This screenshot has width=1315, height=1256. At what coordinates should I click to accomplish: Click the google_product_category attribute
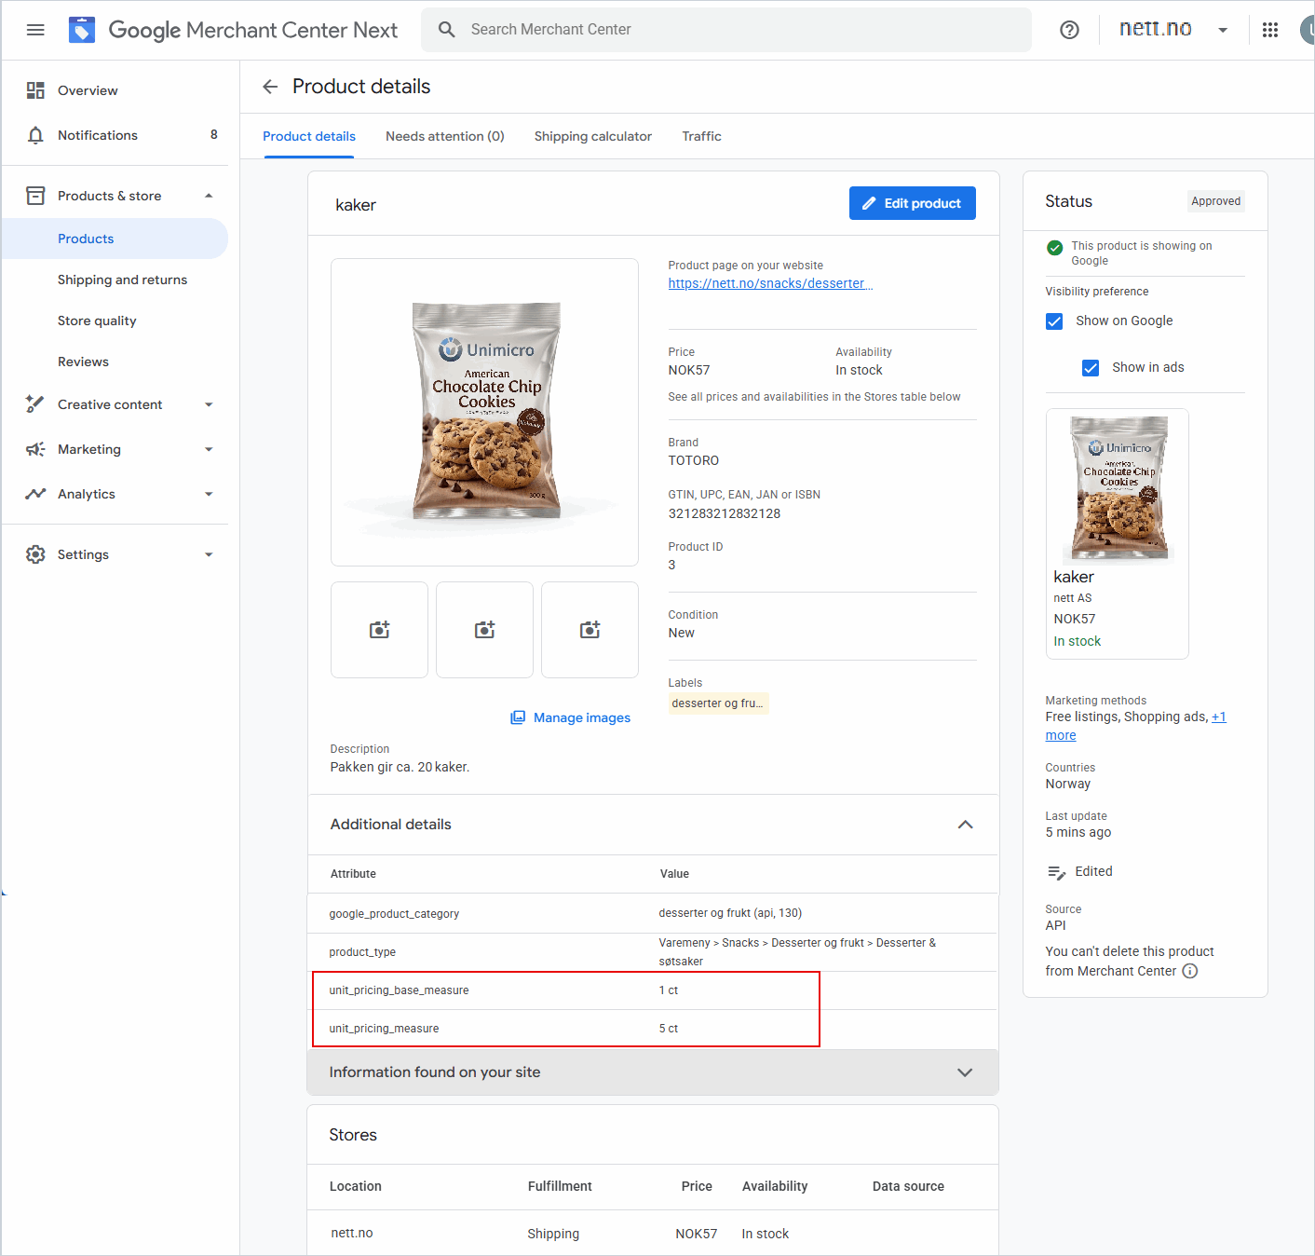[394, 914]
